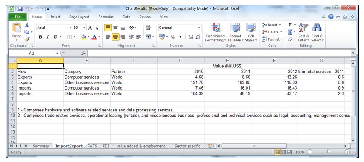Adjust the zoom slider handle

[x=328, y=152]
